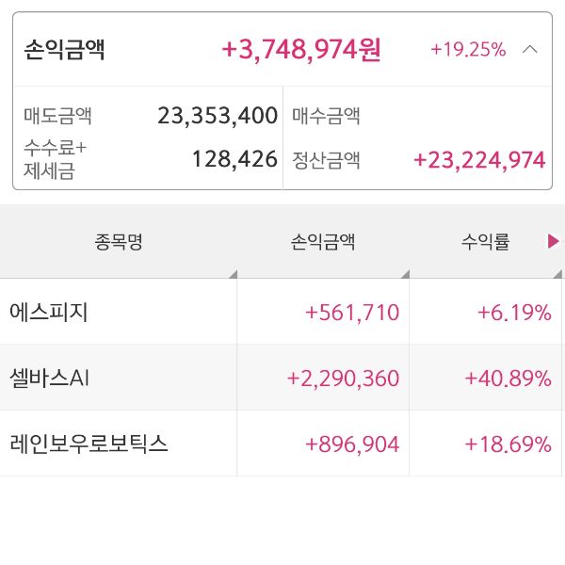Screen dimensions: 565x565
Task: Sort by the 종목명 column header
Action: (118, 242)
